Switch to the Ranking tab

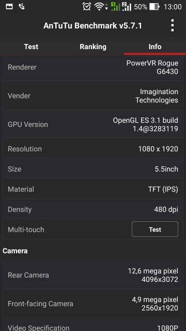coord(93,47)
